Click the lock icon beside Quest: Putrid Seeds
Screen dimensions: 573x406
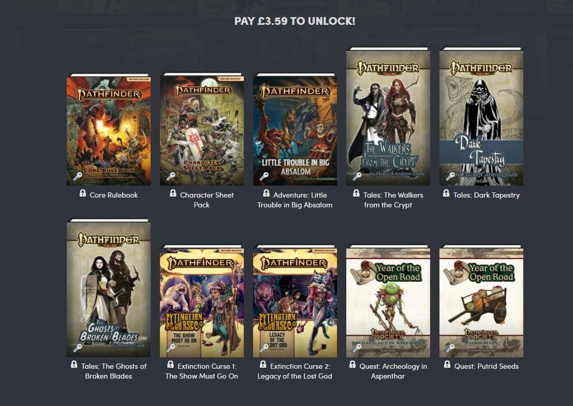click(447, 365)
